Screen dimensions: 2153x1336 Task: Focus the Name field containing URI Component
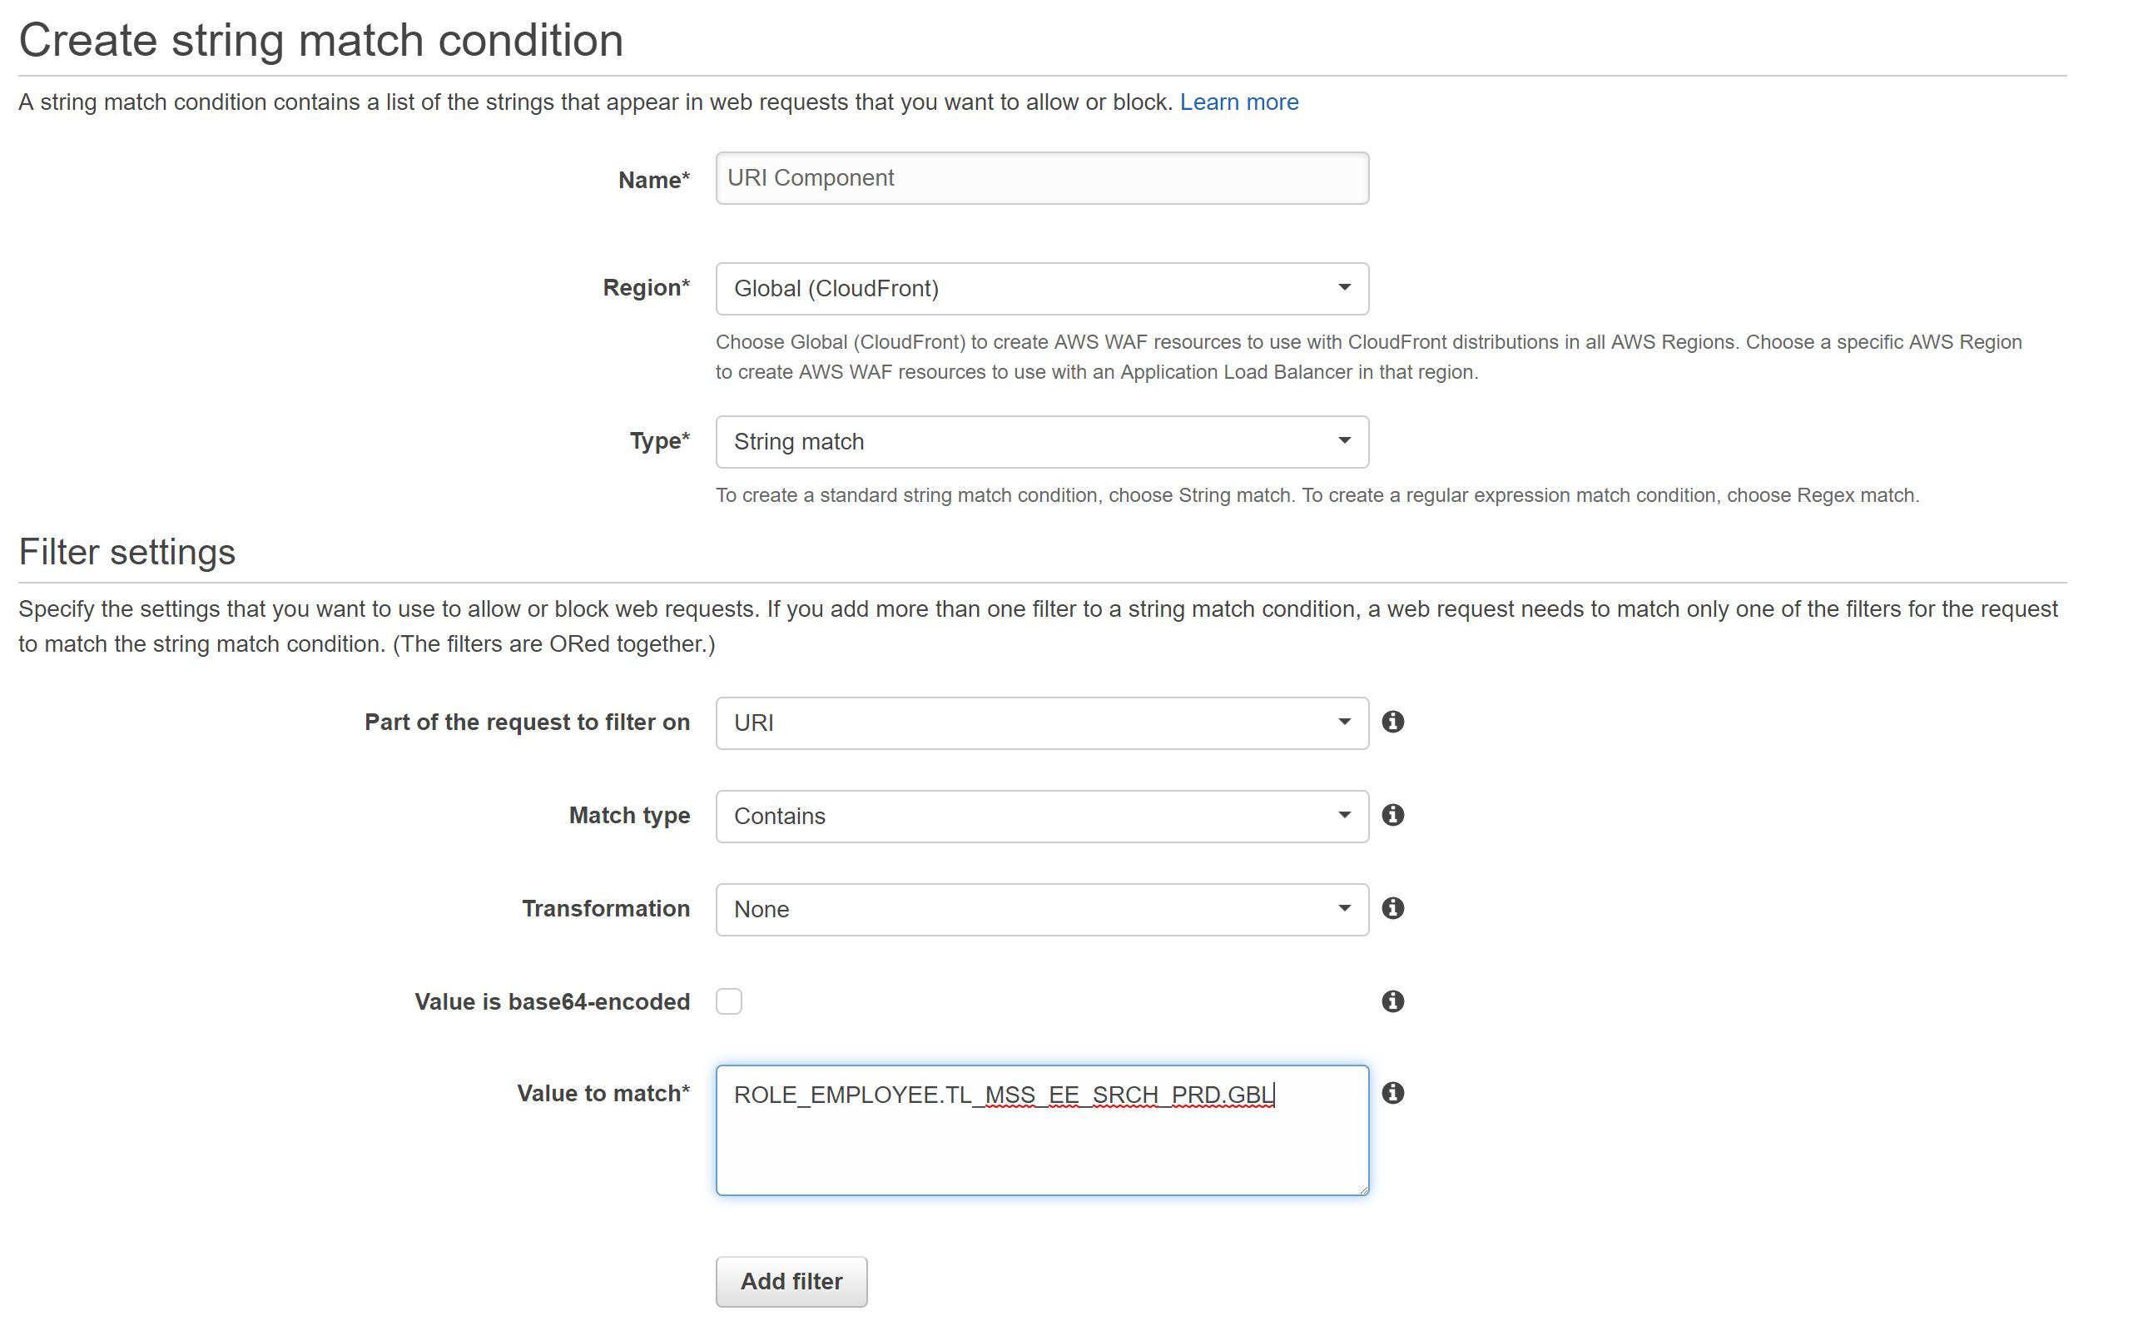click(1042, 178)
